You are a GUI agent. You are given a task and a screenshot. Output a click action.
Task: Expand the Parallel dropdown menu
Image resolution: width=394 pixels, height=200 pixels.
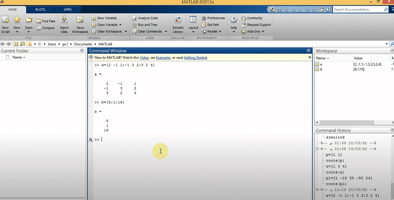pos(220,31)
